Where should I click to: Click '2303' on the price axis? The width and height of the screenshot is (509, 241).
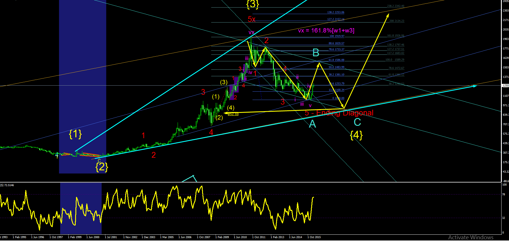click(x=506, y=10)
